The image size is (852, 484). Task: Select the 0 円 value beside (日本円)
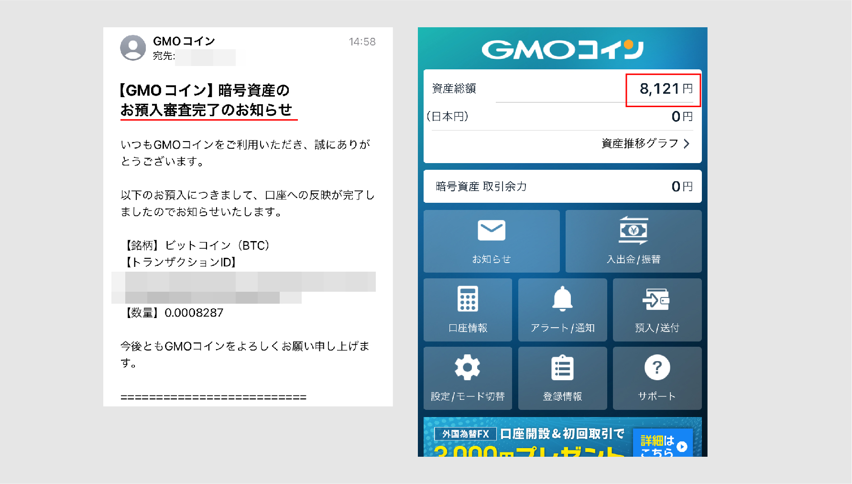(682, 117)
